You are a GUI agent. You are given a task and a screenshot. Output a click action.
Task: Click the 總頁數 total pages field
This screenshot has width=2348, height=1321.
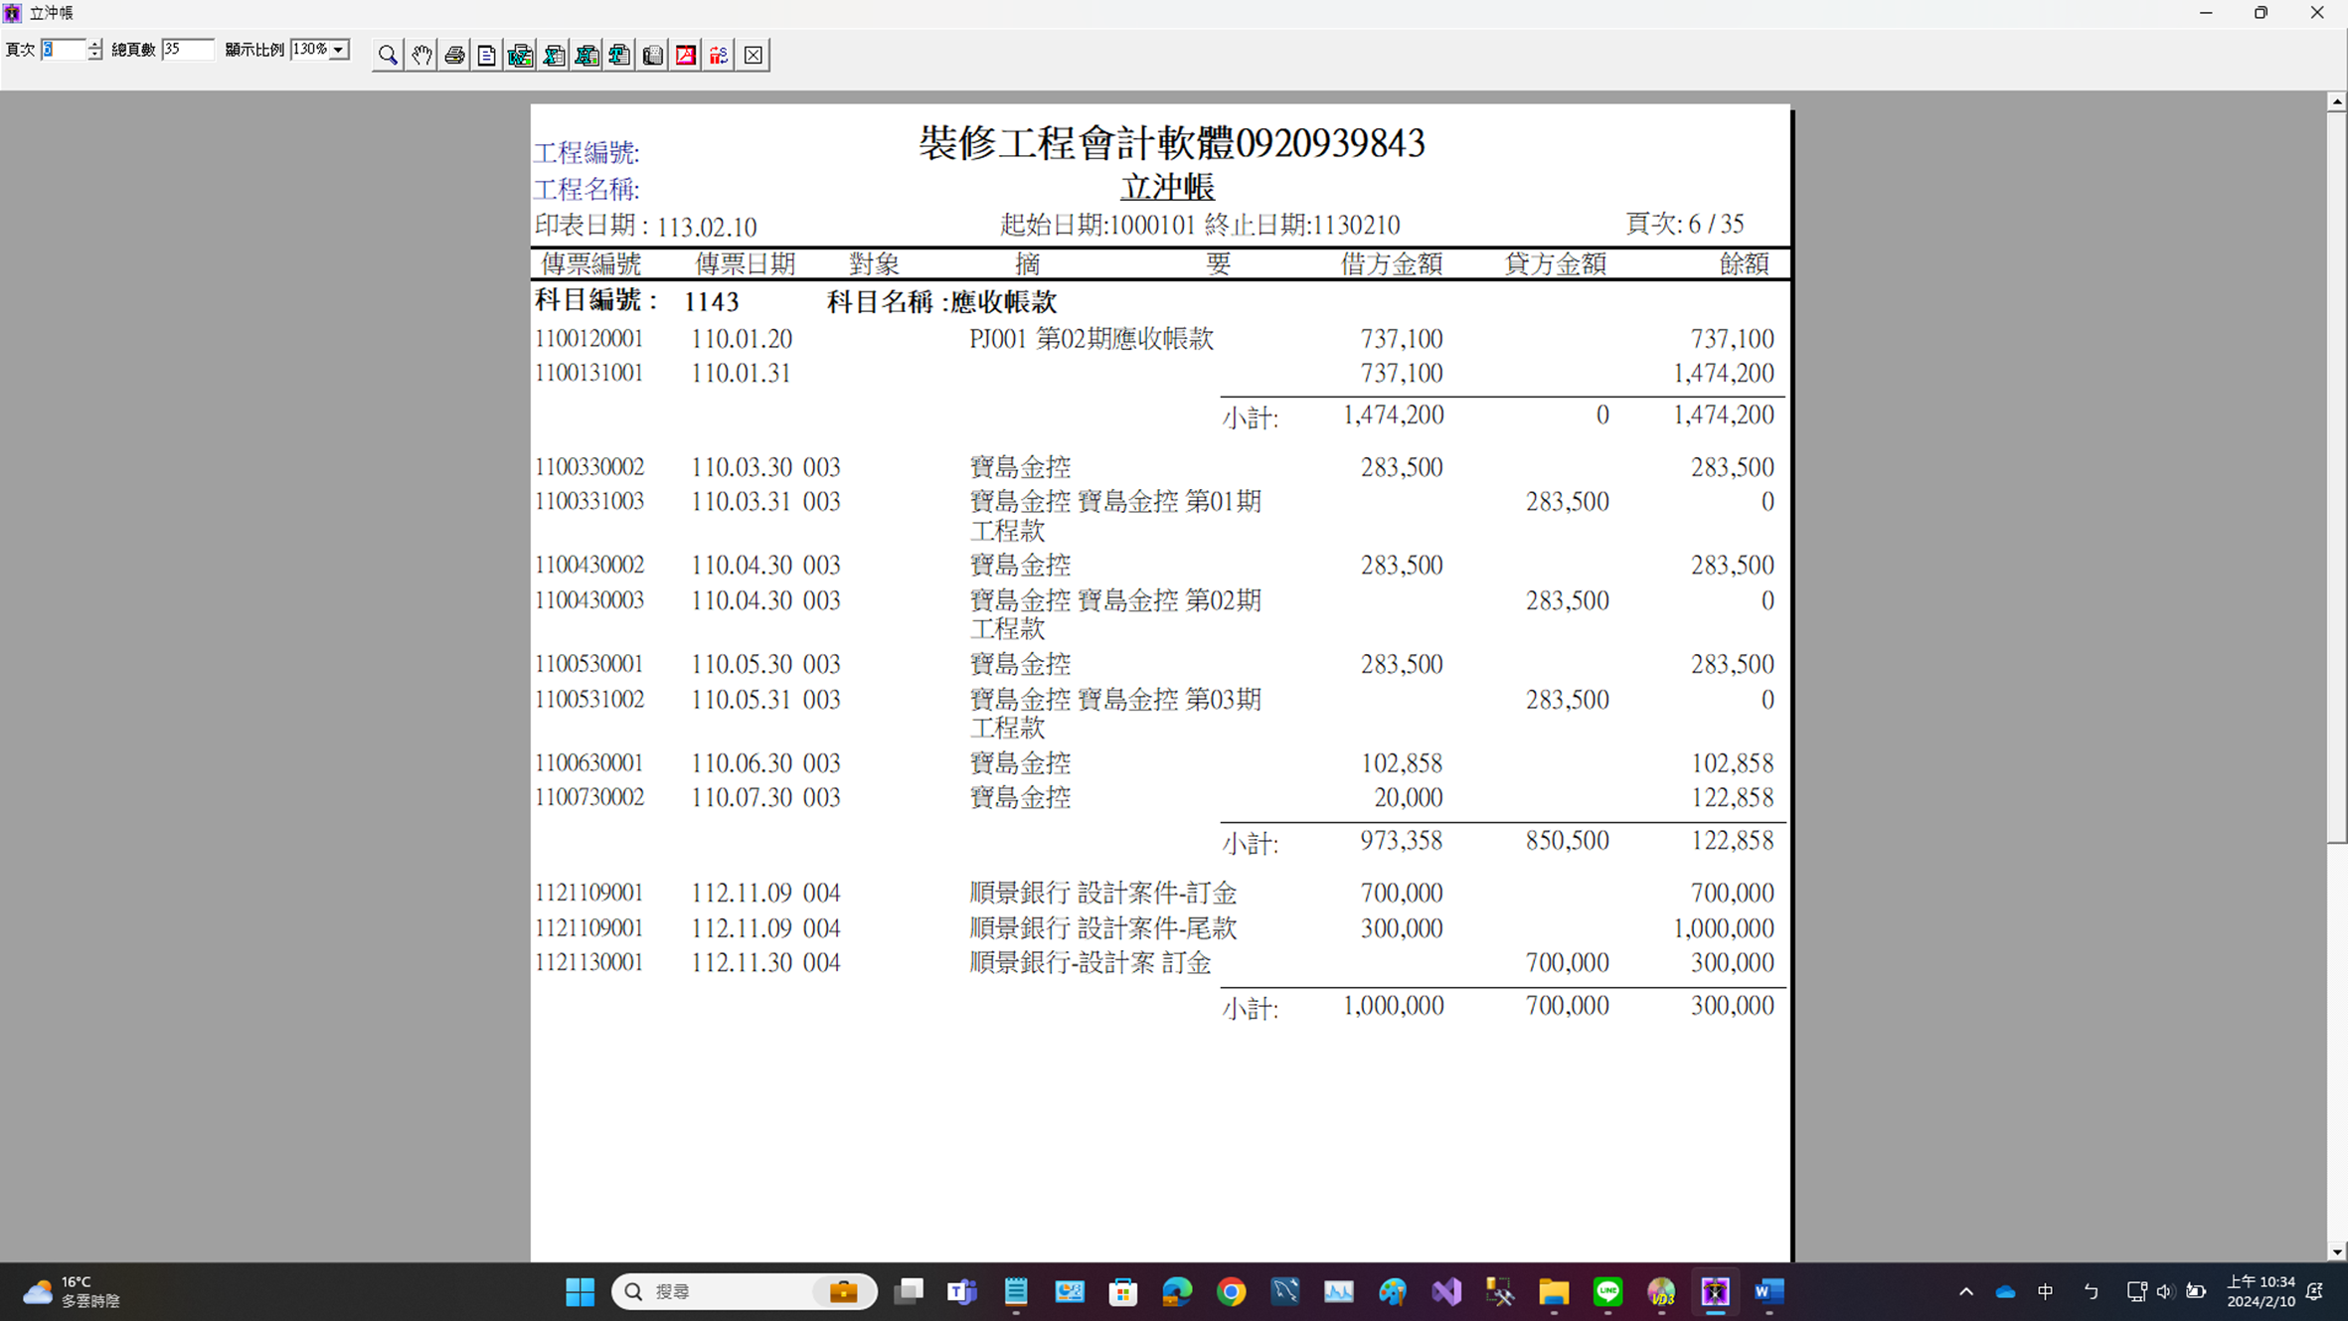[187, 50]
